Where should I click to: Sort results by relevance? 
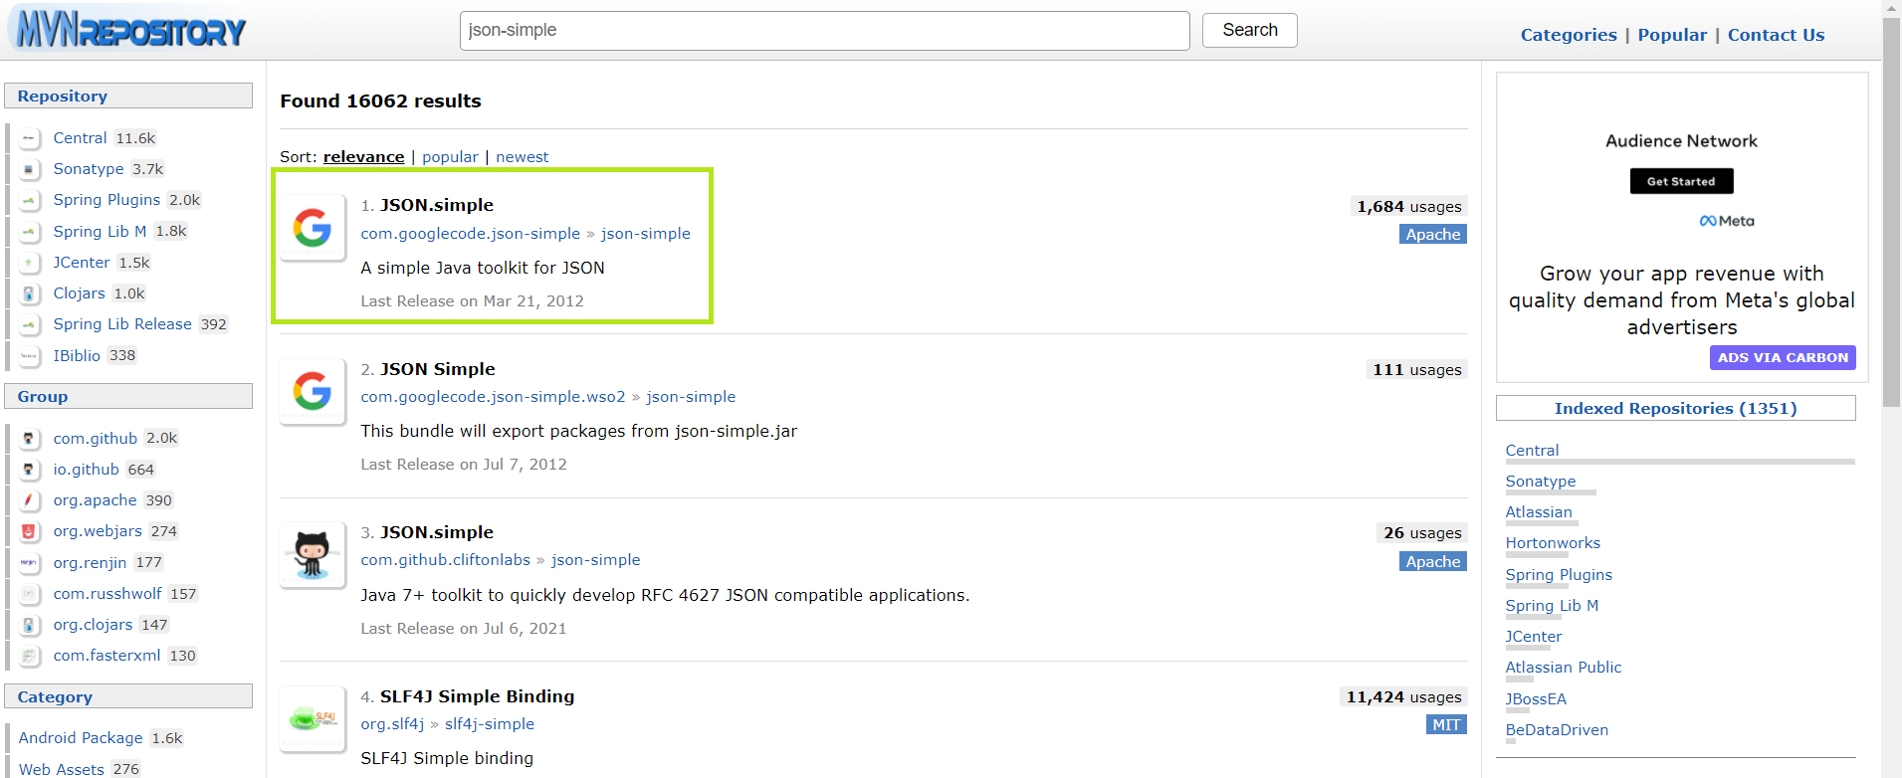363,157
